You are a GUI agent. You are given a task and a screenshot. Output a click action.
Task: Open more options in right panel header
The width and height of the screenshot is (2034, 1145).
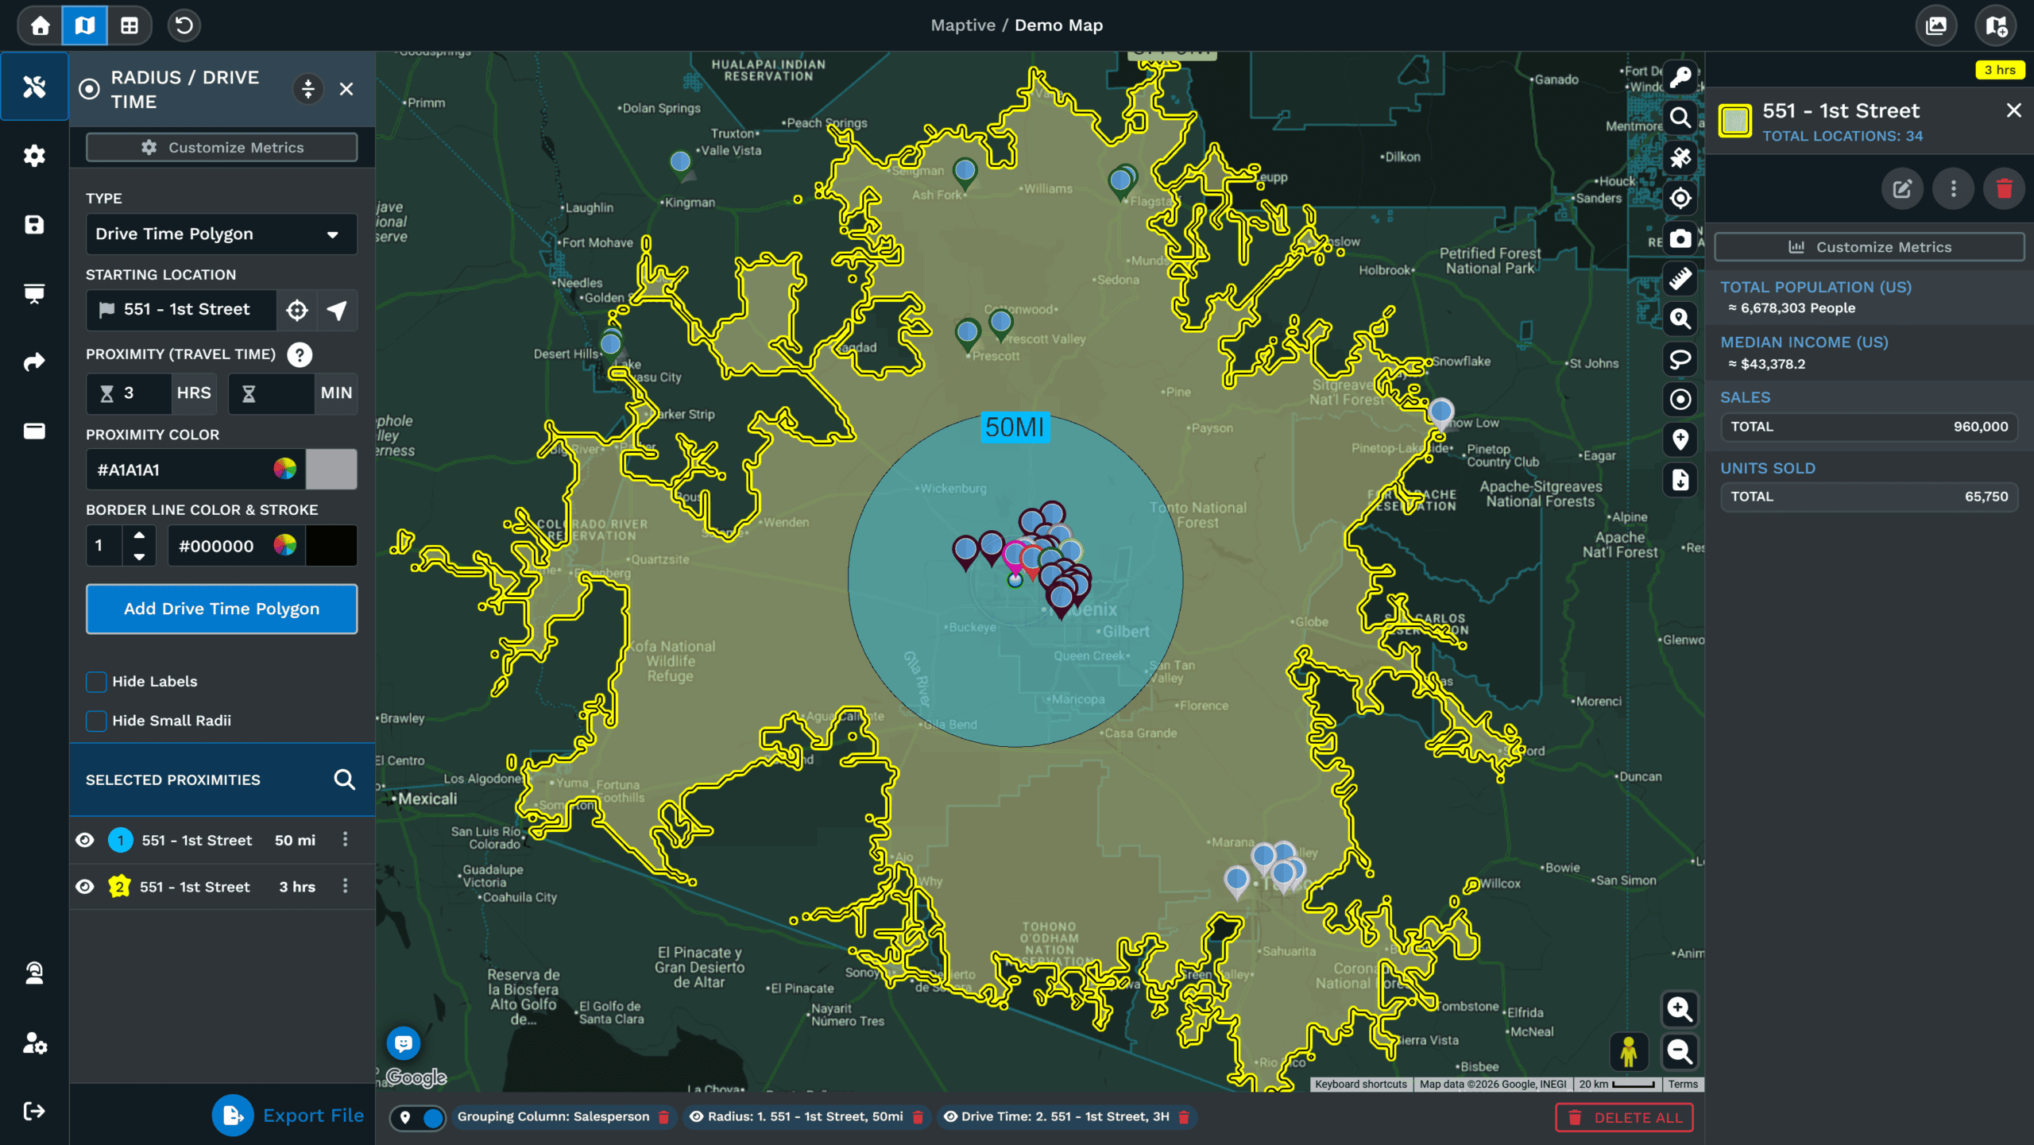1954,189
